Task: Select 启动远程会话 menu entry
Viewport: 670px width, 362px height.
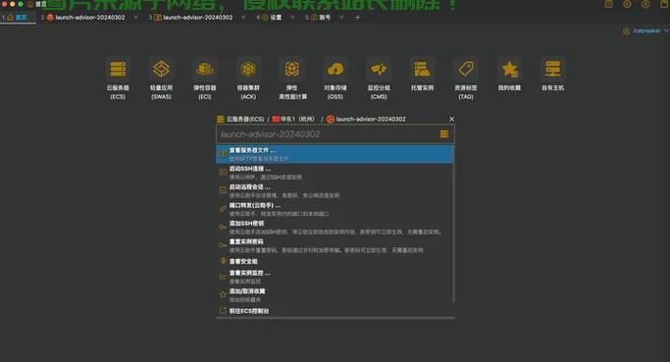Action: (335, 190)
